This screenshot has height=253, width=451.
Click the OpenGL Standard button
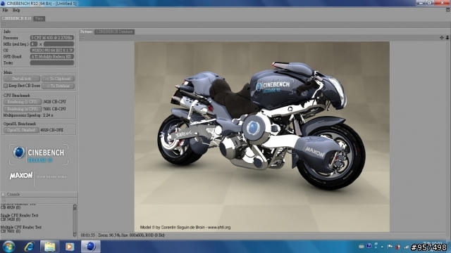21,130
